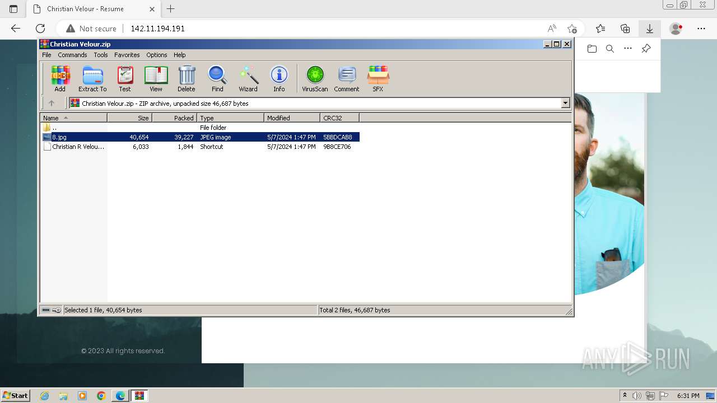Go up one folder level arrow
The image size is (717, 403).
click(52, 103)
